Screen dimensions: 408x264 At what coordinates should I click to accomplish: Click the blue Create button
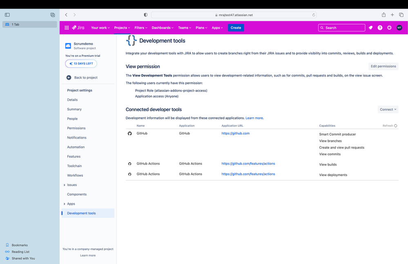pyautogui.click(x=236, y=28)
